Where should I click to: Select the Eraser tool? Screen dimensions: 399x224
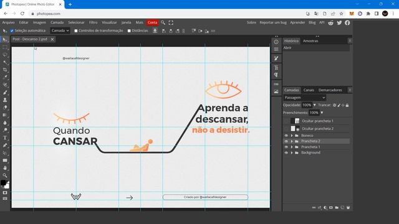coord(5,108)
